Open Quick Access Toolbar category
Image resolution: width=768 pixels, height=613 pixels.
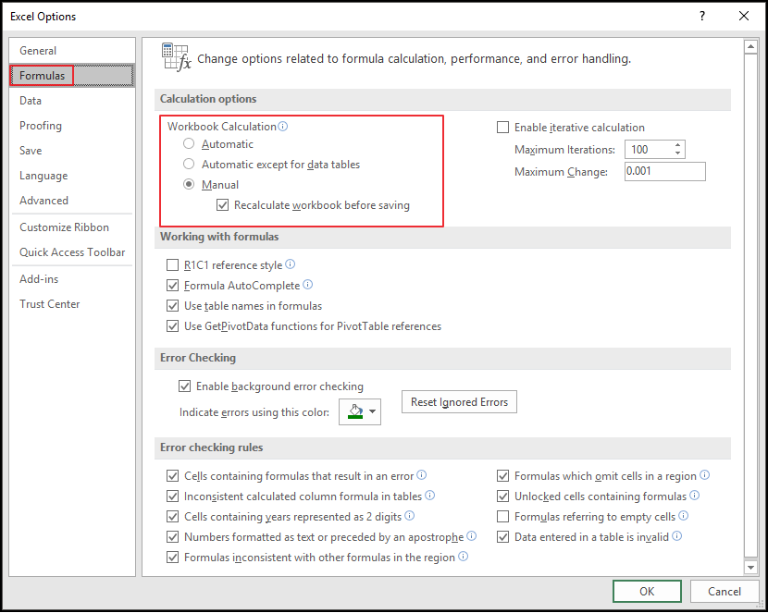pyautogui.click(x=72, y=252)
